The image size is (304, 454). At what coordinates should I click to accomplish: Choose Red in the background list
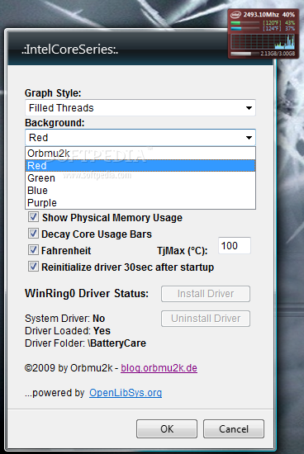coord(140,166)
